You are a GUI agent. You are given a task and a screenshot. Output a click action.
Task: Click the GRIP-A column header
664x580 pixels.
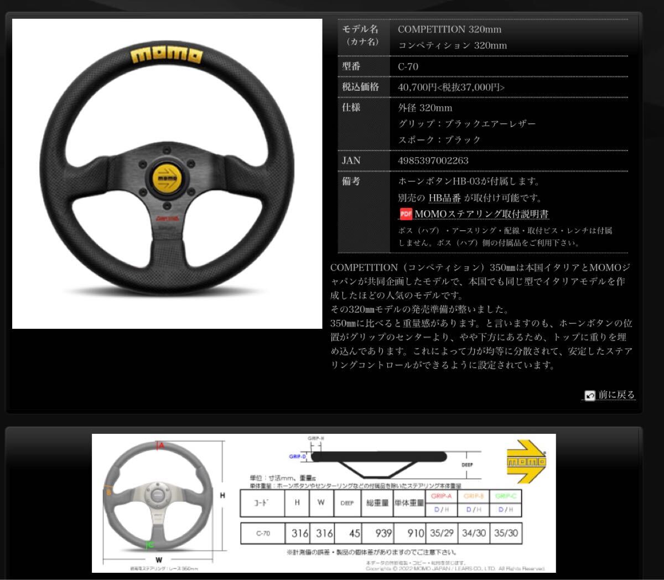click(x=442, y=496)
